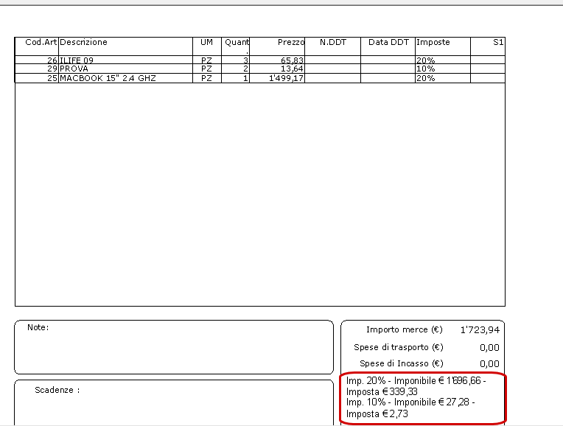The width and height of the screenshot is (563, 426).
Task: Click the Quant column header
Action: point(236,46)
